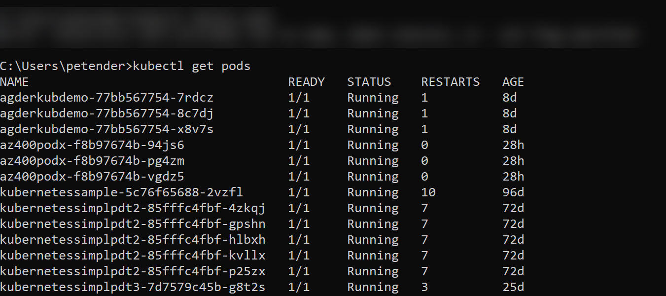Click the 96d age value
The width and height of the screenshot is (666, 296).
pyautogui.click(x=513, y=192)
